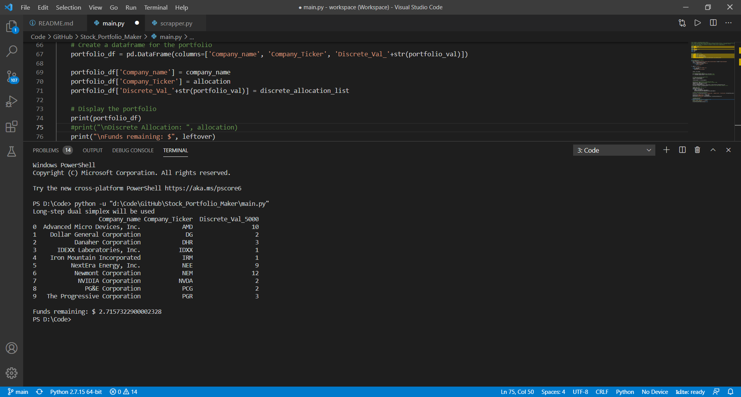The height and width of the screenshot is (397, 741).
Task: Run Python file with play icon
Action: click(697, 23)
